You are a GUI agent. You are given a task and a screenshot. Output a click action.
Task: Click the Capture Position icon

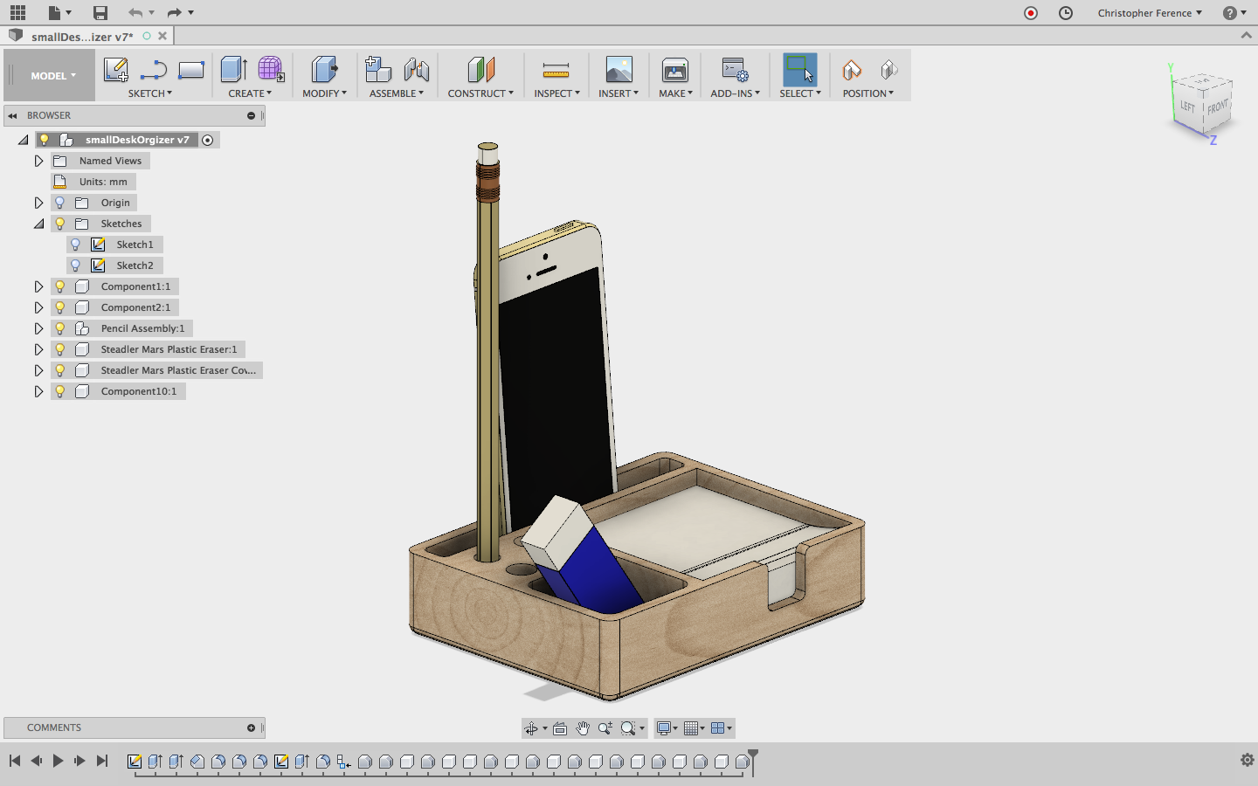[851, 70]
